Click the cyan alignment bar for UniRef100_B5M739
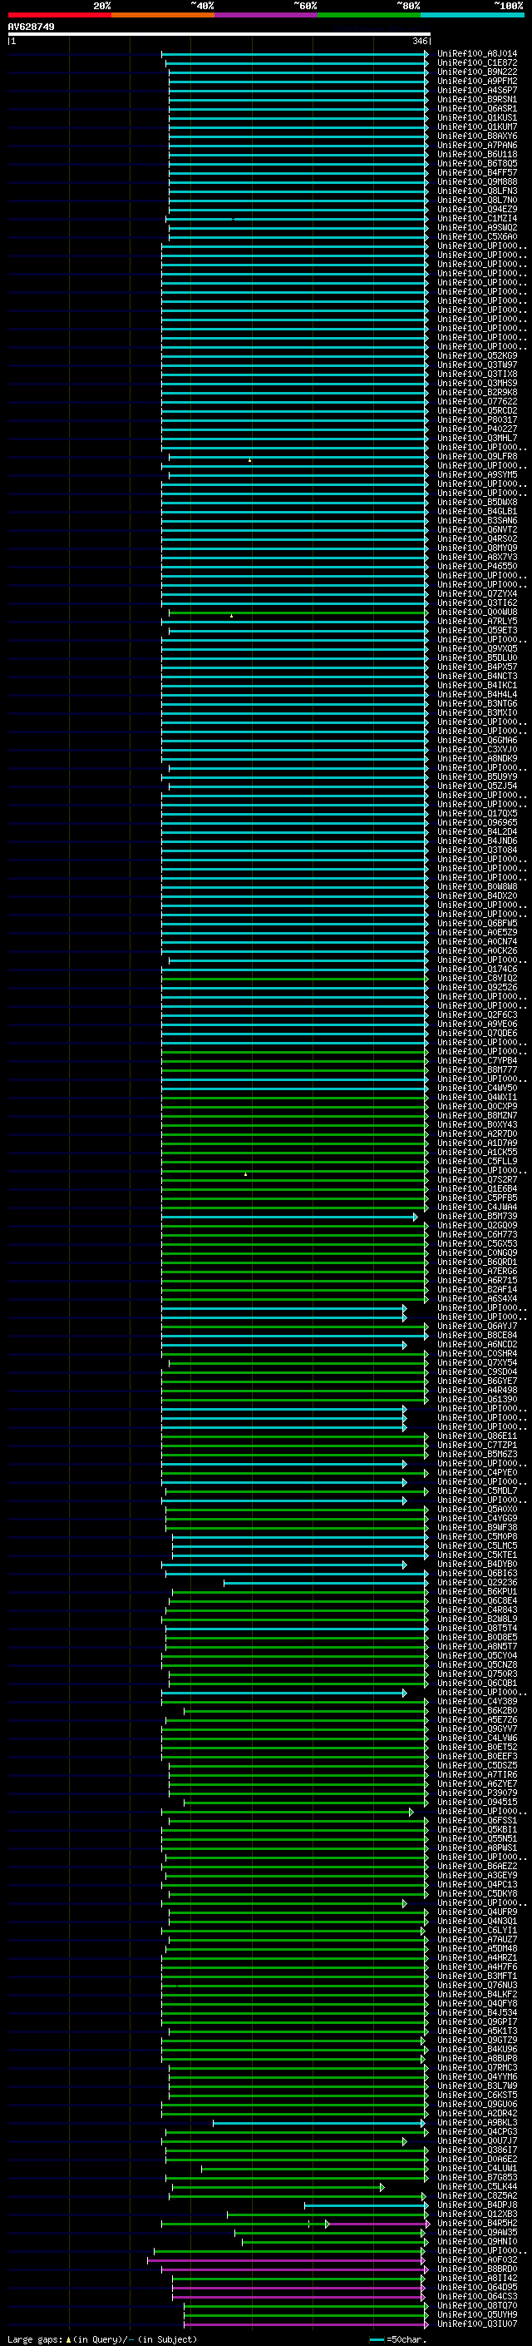Viewport: 532px width, 2346px height. [289, 1216]
